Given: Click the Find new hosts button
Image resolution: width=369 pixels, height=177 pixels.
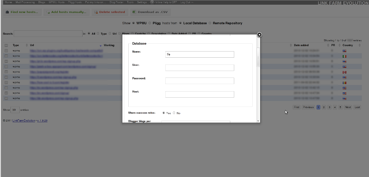Looking at the screenshot, I should (x=22, y=12).
